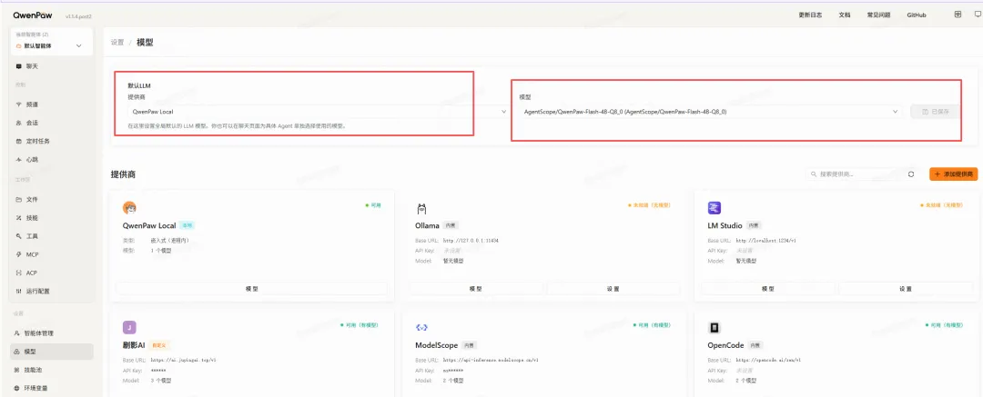Click the 自定义 tag next to 剧影AI
Viewport: 983px width, 397px height.
[x=159, y=345]
